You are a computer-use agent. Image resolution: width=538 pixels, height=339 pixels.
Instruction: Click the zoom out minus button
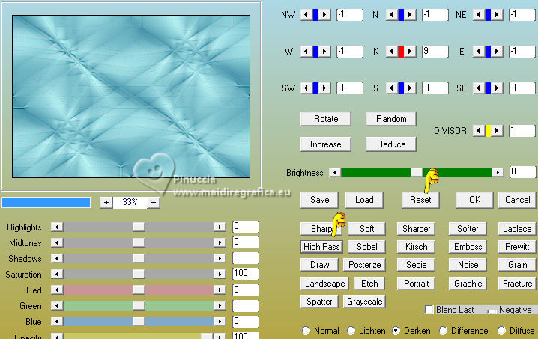click(x=154, y=202)
